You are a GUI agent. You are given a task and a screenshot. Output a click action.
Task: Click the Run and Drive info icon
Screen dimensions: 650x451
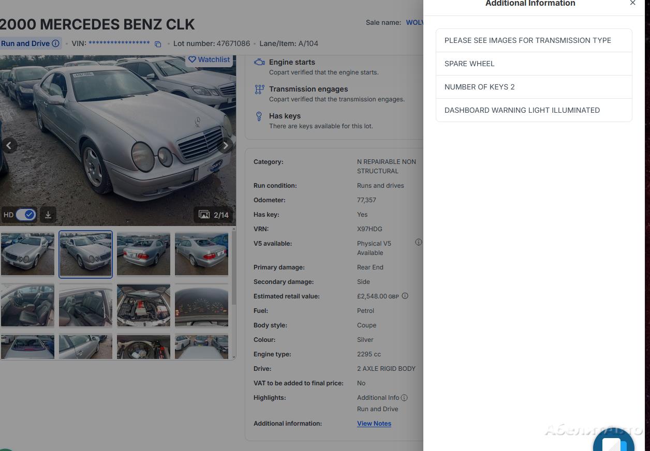pyautogui.click(x=55, y=43)
